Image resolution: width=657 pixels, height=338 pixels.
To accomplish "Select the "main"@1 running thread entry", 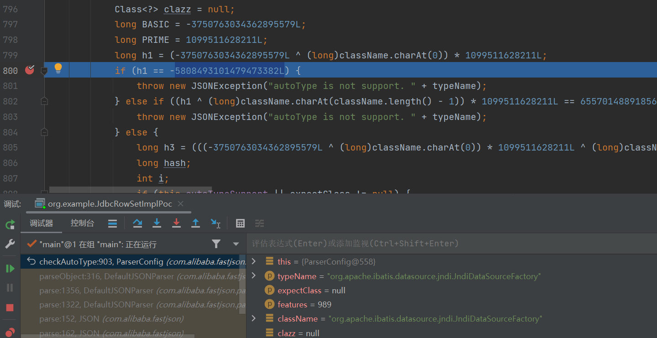I will (x=98, y=244).
